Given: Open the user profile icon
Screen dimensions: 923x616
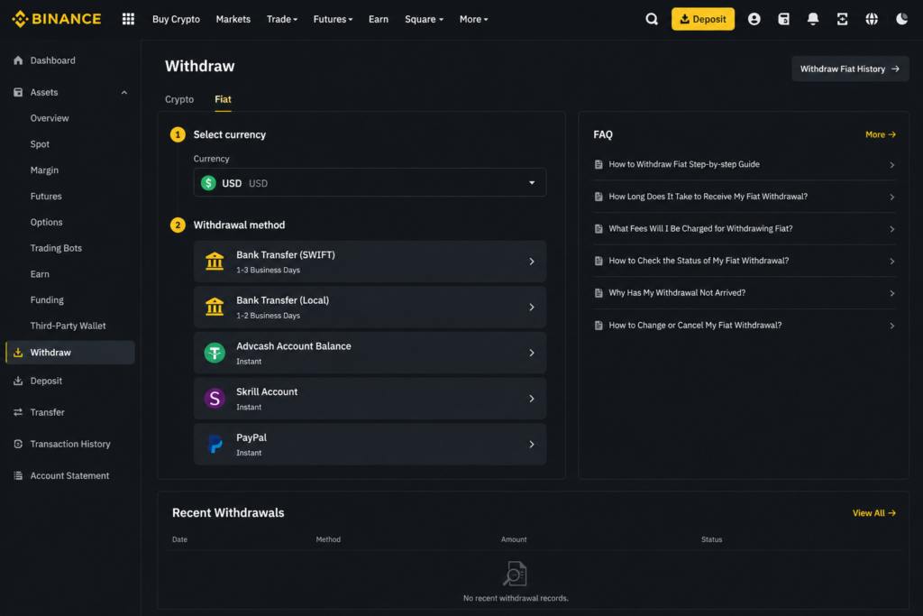Looking at the screenshot, I should click(x=754, y=19).
